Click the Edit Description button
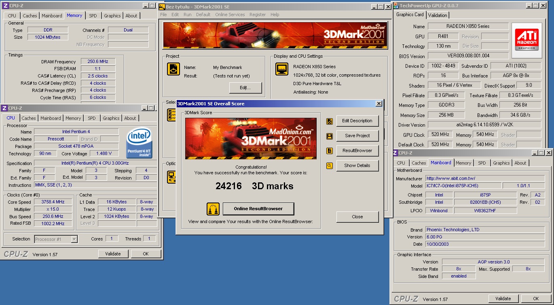Viewport: 554px width, 305px height. 357,121
